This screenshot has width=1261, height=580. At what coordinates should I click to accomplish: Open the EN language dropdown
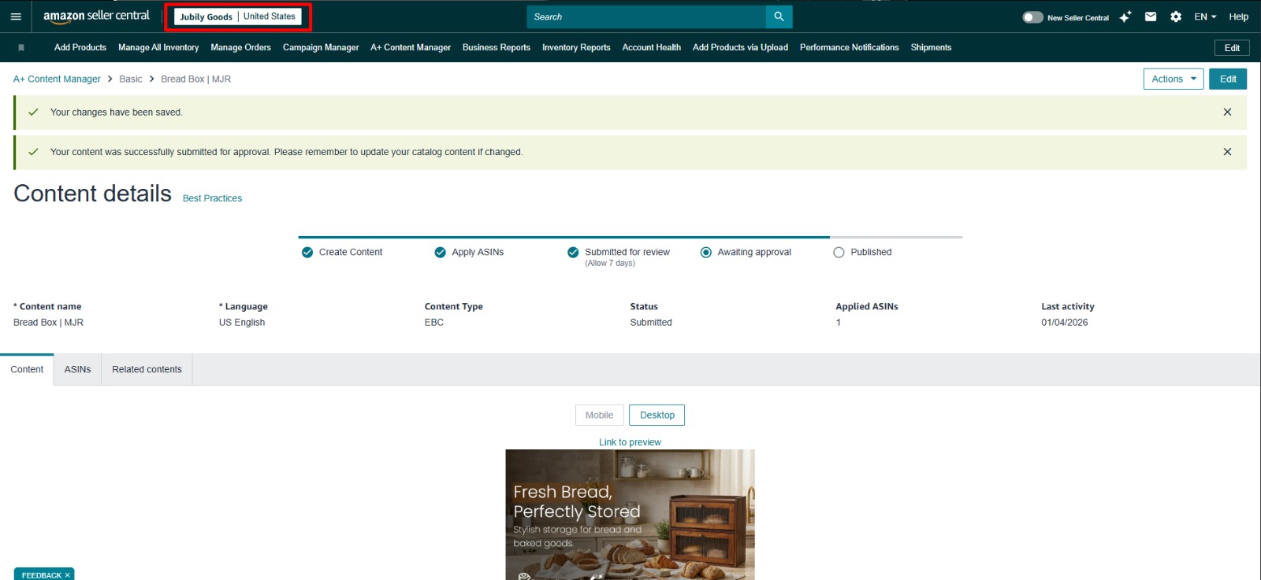tap(1205, 17)
